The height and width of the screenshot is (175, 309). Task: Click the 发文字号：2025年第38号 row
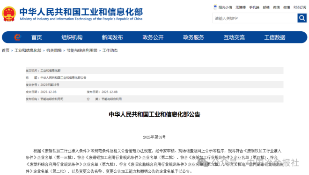(154, 84)
